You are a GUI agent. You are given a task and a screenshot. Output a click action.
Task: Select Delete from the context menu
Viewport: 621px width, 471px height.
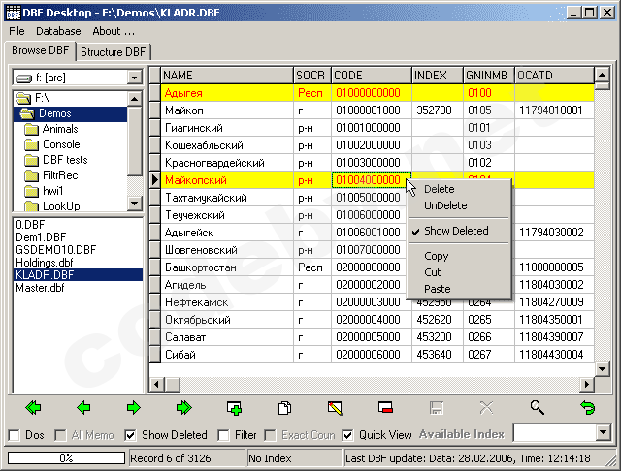(x=439, y=189)
